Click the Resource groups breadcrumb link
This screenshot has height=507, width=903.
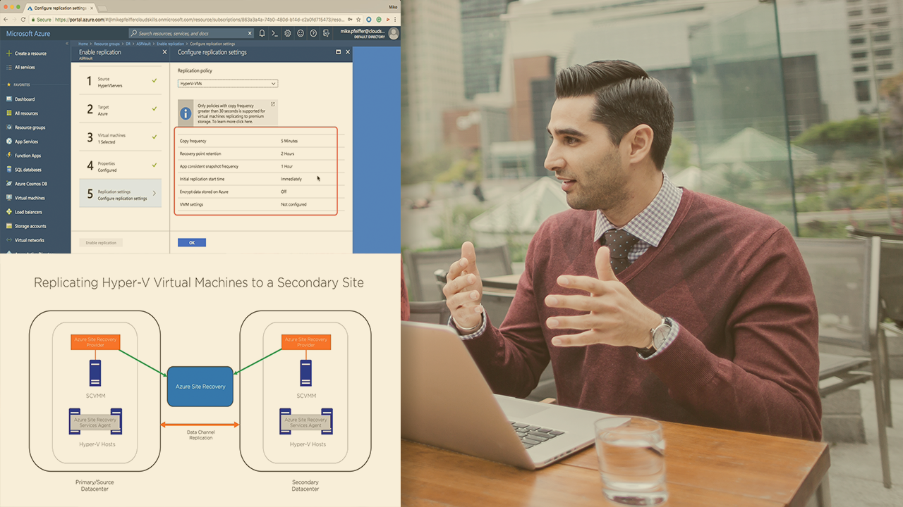[x=105, y=44]
